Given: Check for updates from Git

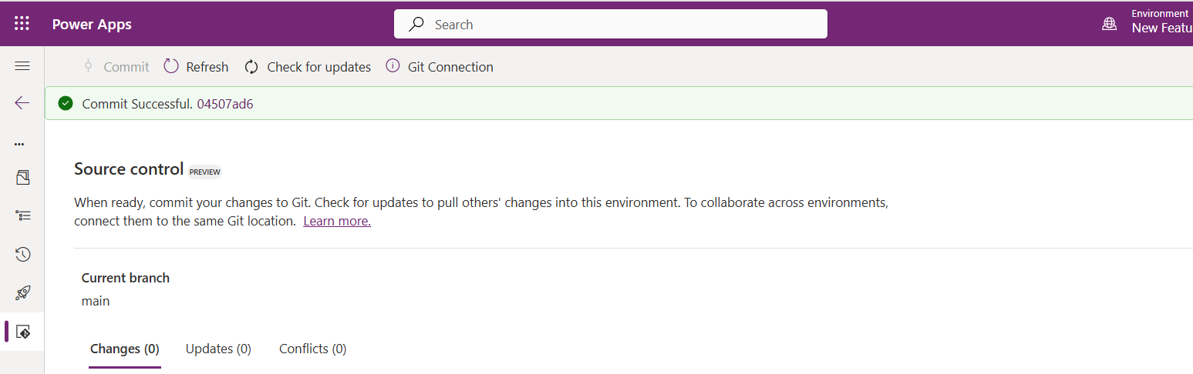Looking at the screenshot, I should click(308, 67).
